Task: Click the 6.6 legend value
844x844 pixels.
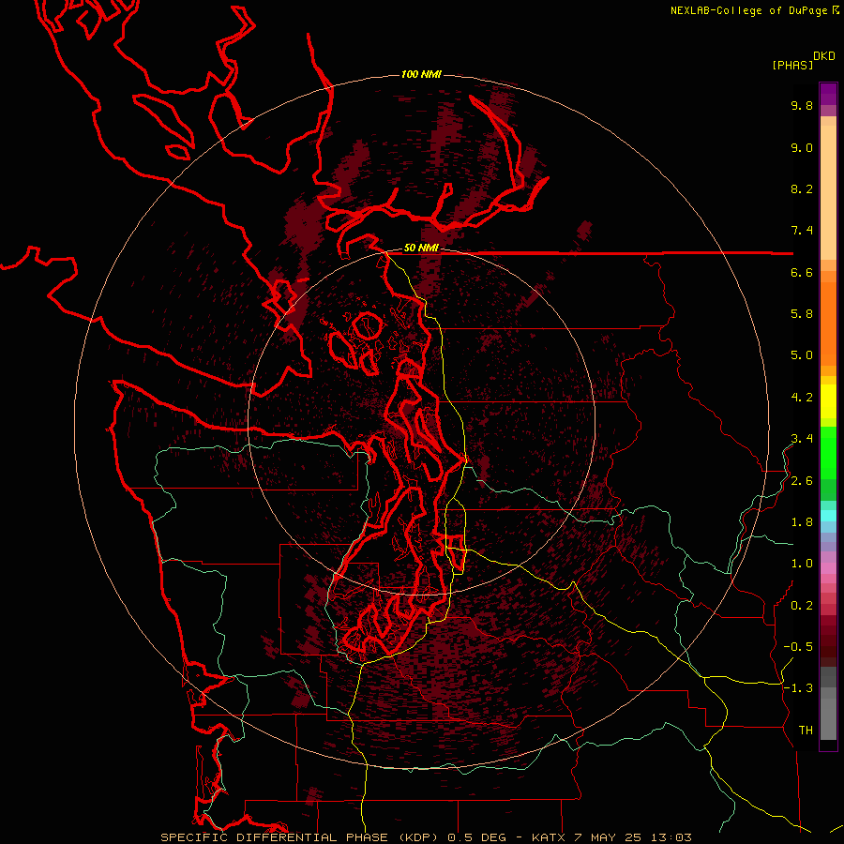Action: [802, 272]
